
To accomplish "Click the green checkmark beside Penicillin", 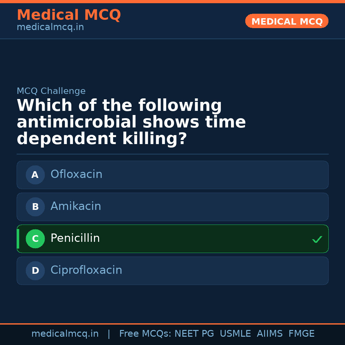I will (x=317, y=239).
